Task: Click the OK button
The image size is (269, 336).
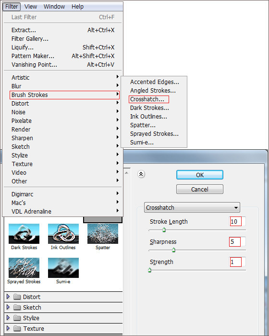Action: tap(200, 175)
